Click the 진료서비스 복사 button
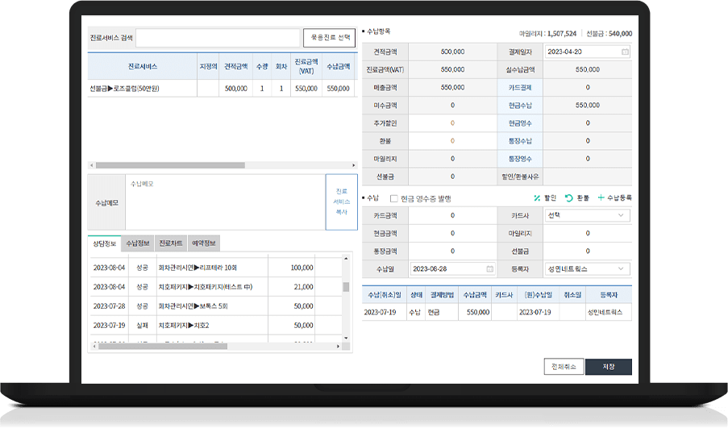 pos(342,202)
